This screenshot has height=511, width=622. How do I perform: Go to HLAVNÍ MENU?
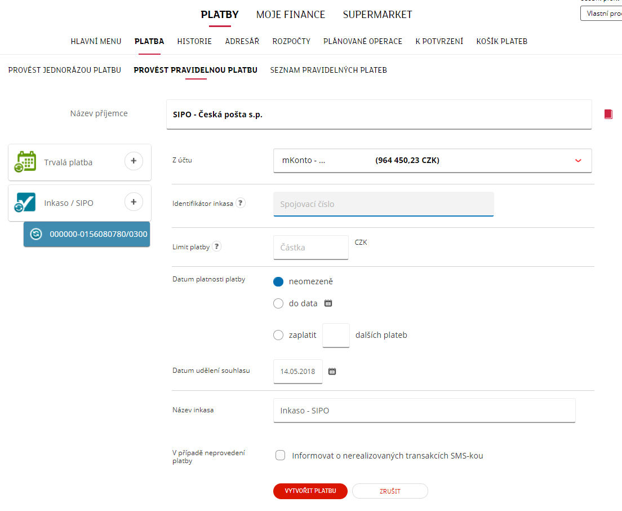click(96, 41)
